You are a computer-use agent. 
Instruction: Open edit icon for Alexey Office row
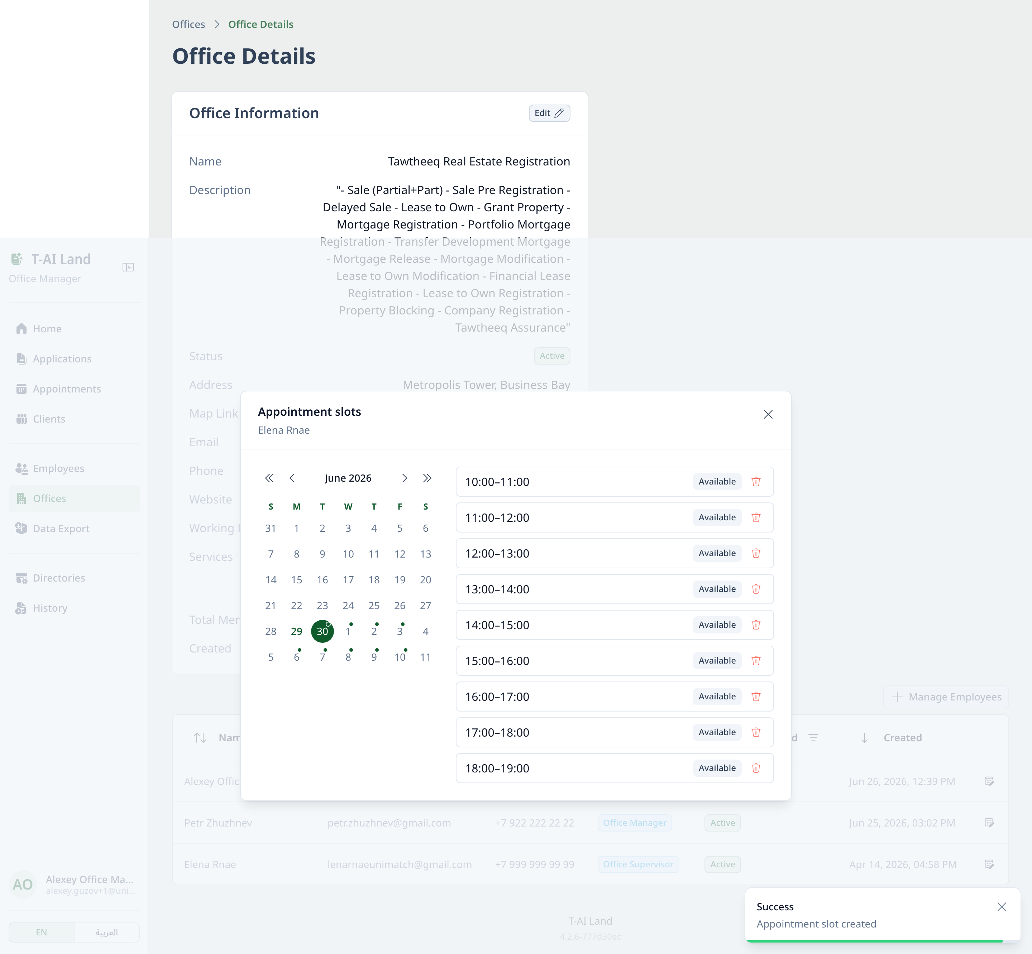pos(989,781)
